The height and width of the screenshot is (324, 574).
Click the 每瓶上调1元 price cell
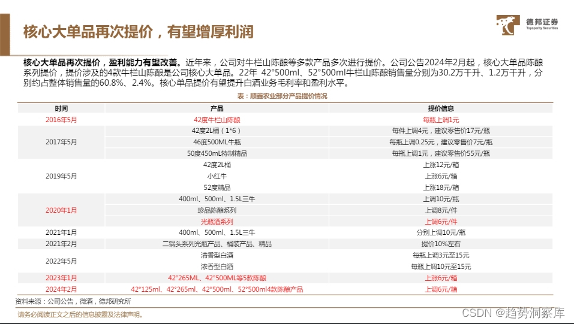[441, 120]
